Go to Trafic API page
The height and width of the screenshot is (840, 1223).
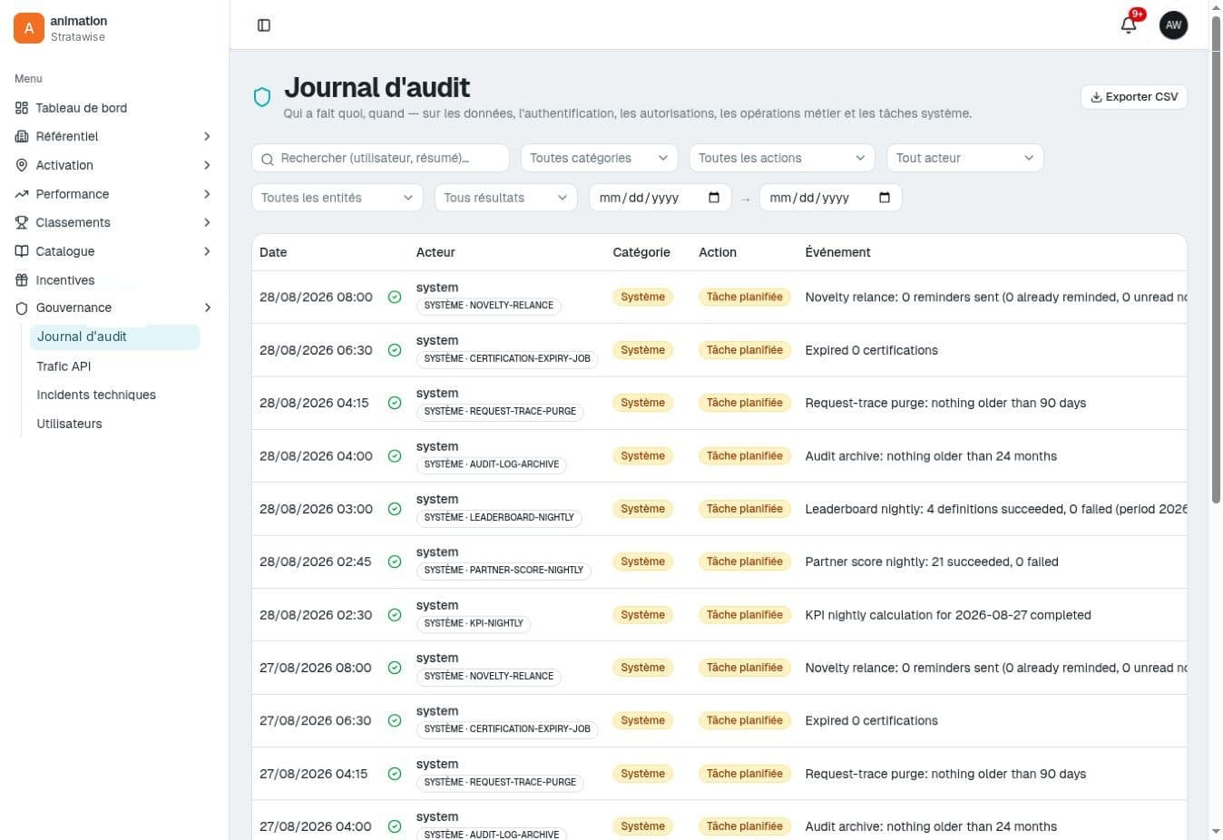tap(64, 366)
